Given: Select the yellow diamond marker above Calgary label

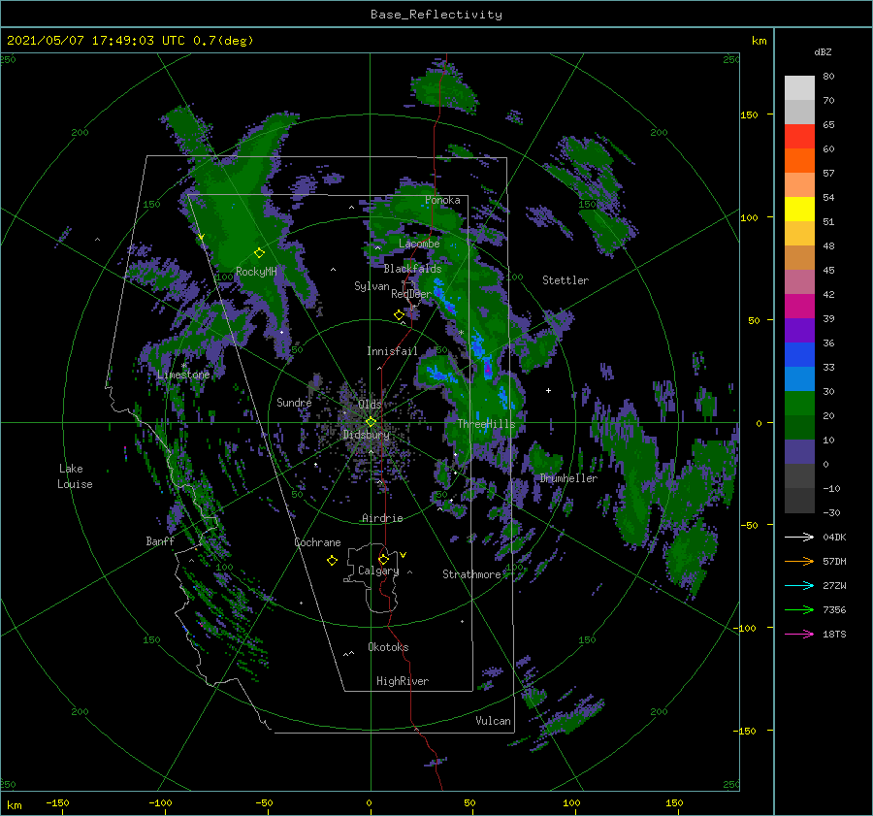Looking at the screenshot, I should tap(383, 559).
